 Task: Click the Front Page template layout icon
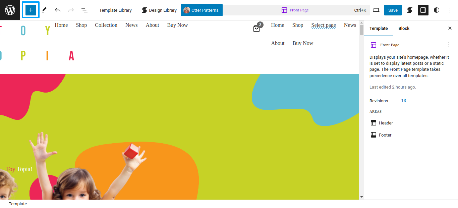point(374,45)
